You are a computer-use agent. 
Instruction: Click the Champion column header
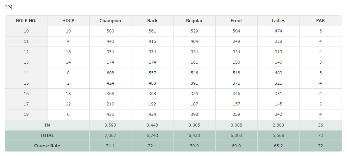click(x=110, y=21)
